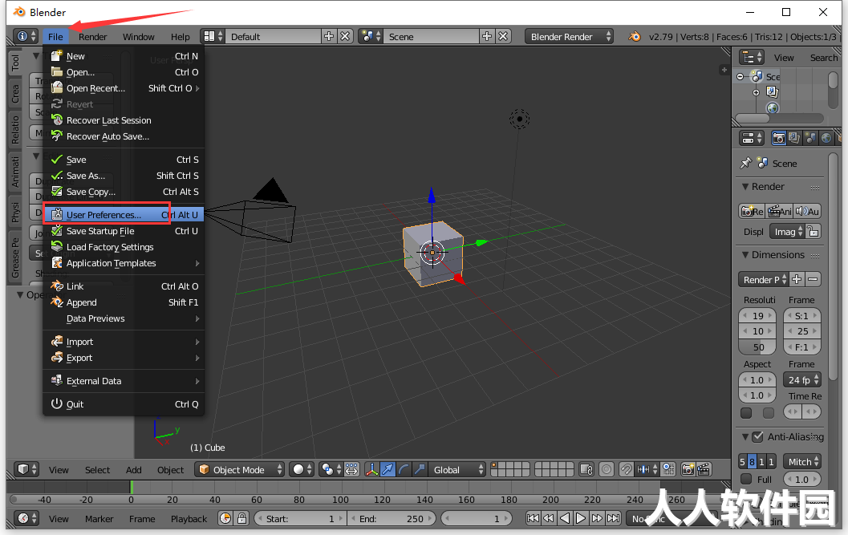This screenshot has width=848, height=535.
Task: Open the 24 fps frame rate dropdown
Action: point(802,379)
